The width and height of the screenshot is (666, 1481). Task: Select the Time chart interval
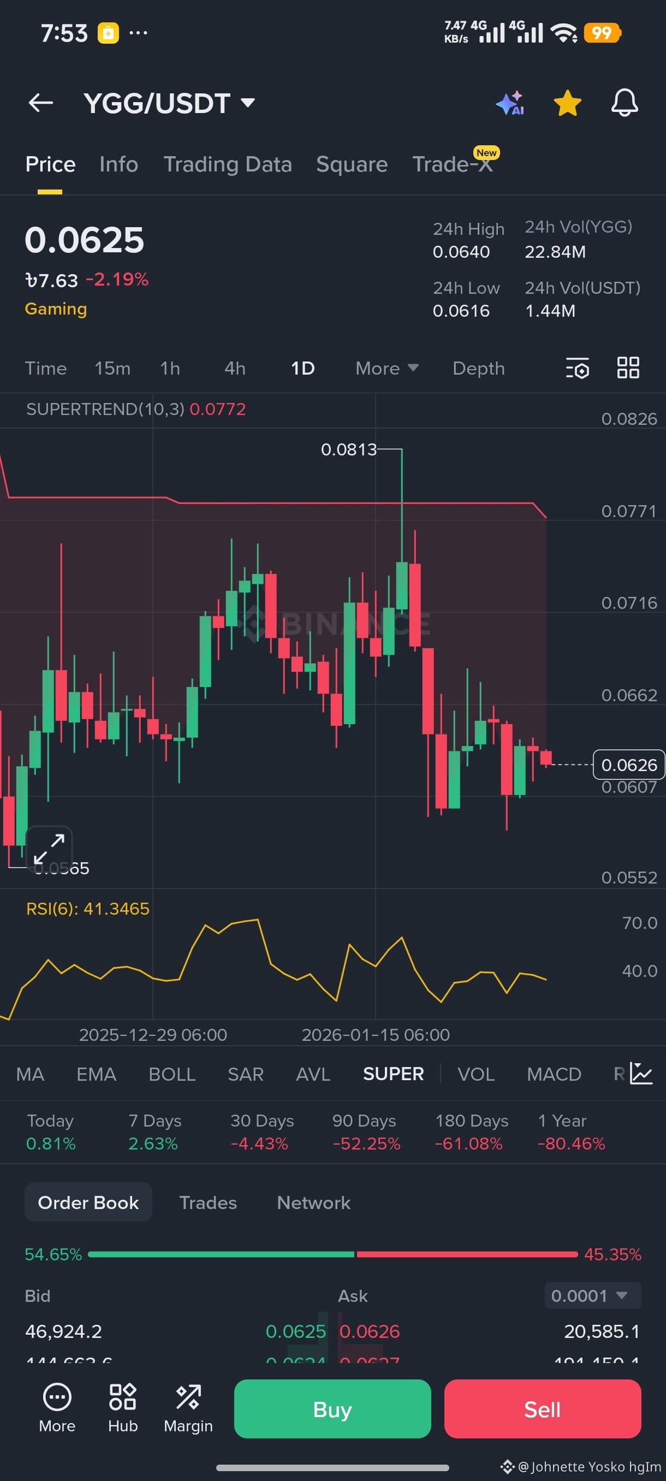click(x=45, y=369)
